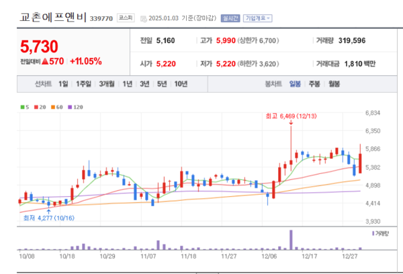Switch to 주봉 weekly candle chart

[x=314, y=84]
